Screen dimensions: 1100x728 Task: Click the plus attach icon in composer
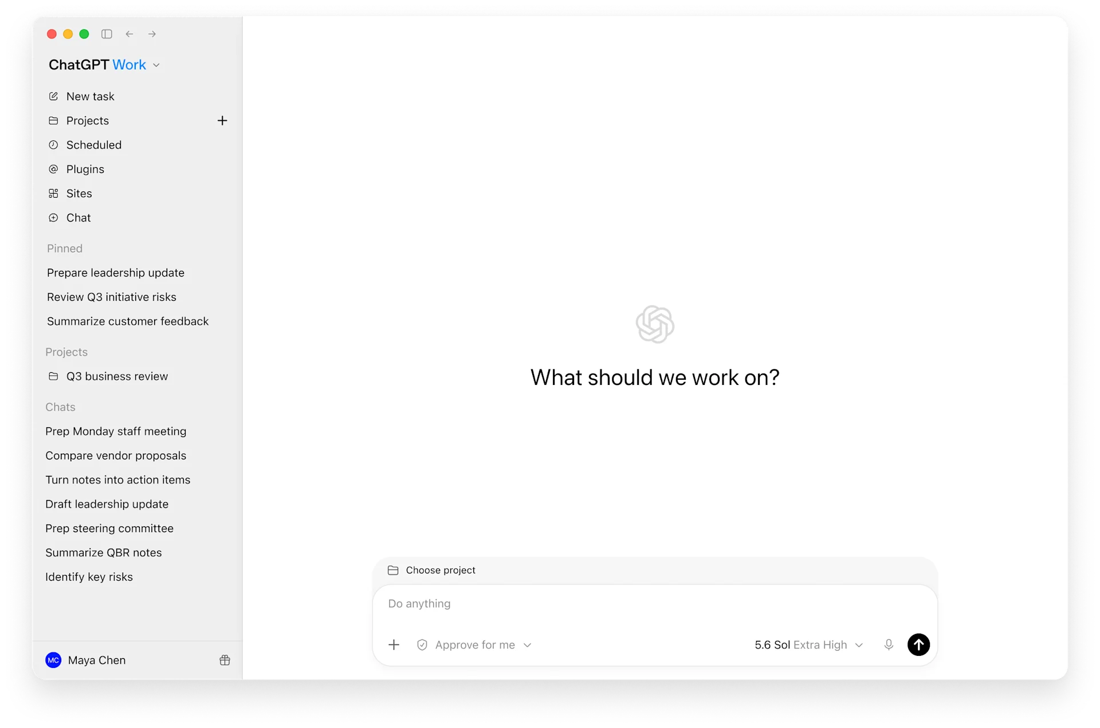[x=394, y=645]
